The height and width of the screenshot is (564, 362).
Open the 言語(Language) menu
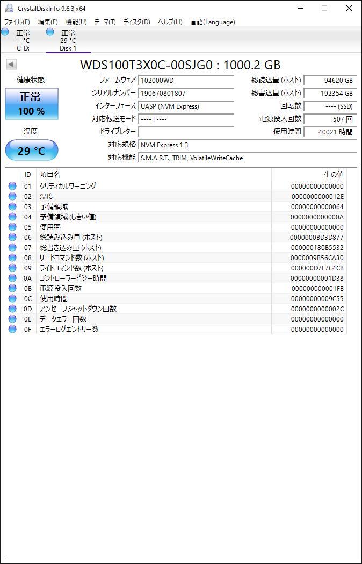[x=213, y=22]
